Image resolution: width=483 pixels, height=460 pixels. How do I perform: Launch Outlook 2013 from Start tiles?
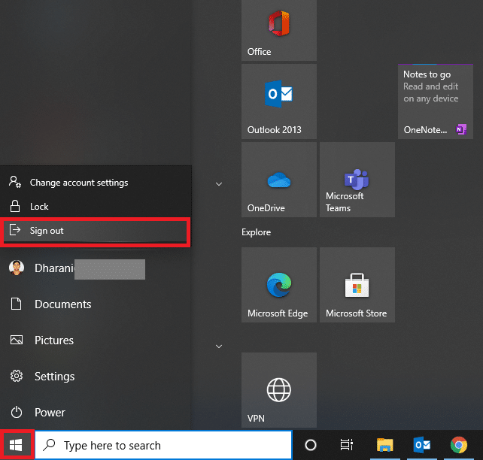click(278, 101)
